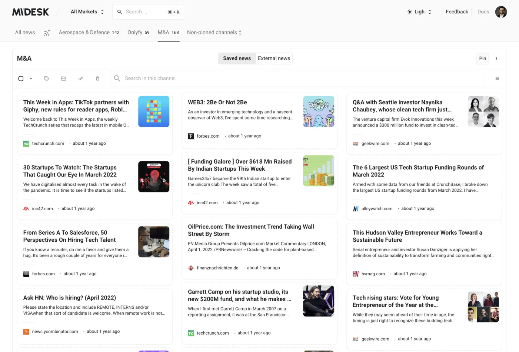Click the hvmag HV favicon icon
Viewport: 519px width, 352px height.
pyautogui.click(x=356, y=274)
